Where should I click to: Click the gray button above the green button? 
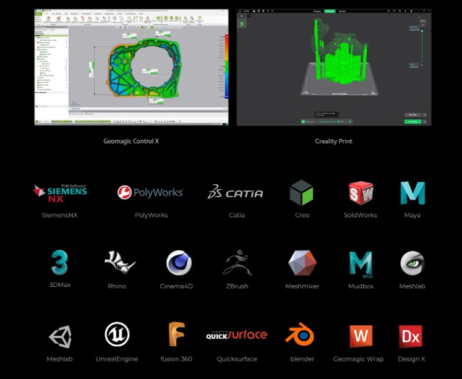[x=413, y=115]
